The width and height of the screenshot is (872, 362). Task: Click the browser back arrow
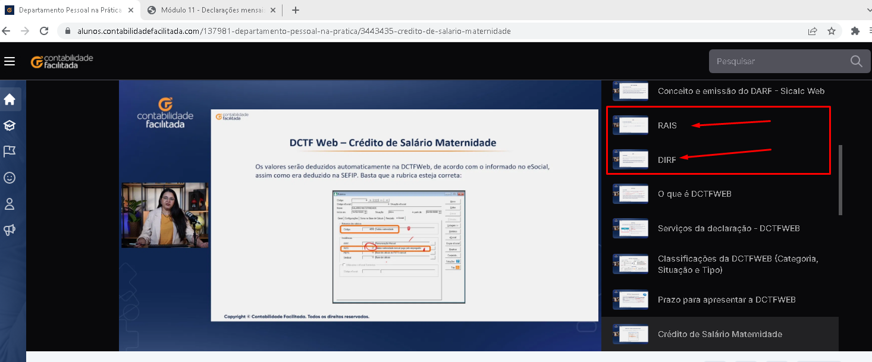point(7,31)
